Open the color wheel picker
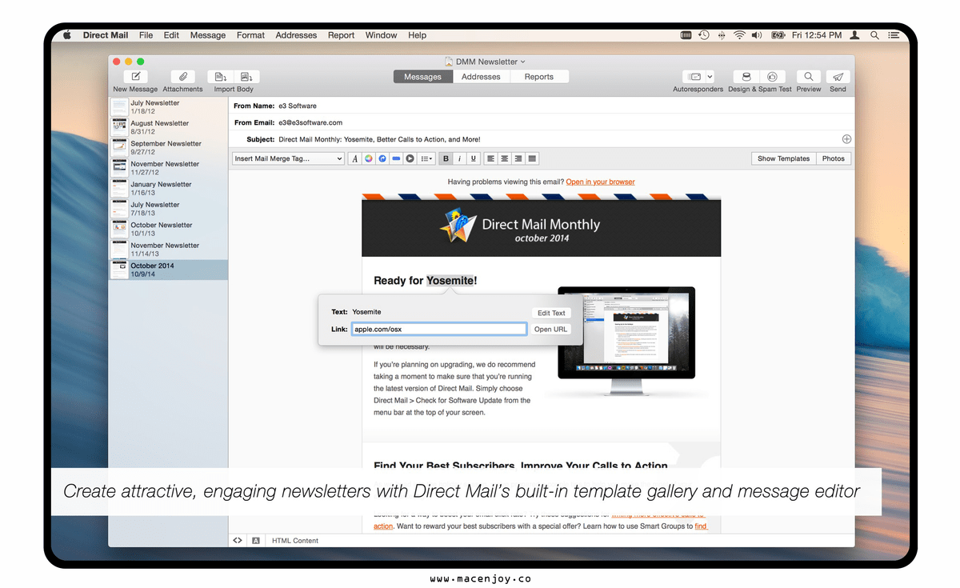This screenshot has width=960, height=588. click(x=369, y=158)
